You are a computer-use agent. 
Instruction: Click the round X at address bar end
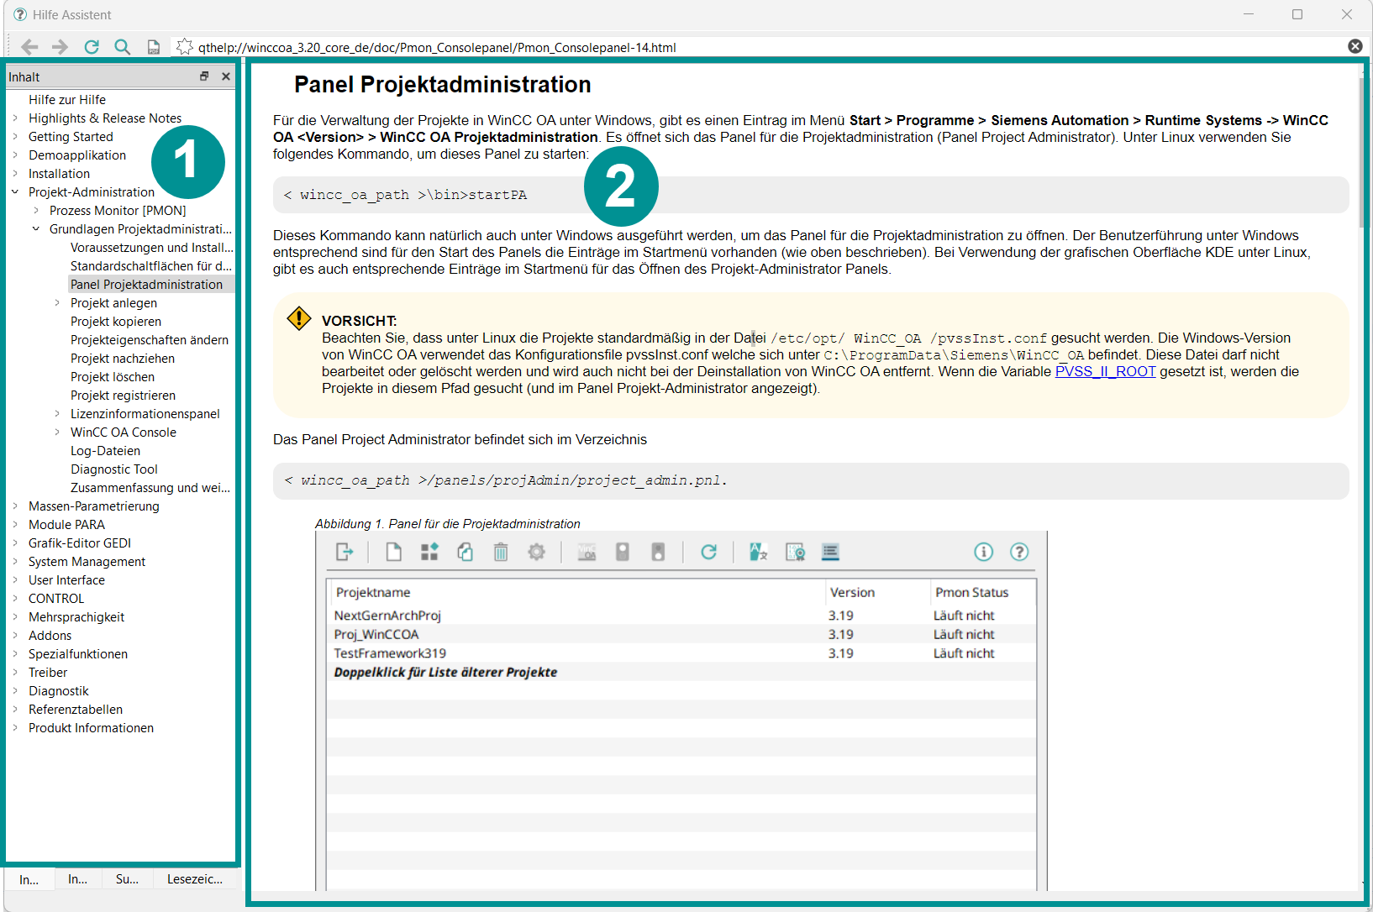pos(1355,46)
